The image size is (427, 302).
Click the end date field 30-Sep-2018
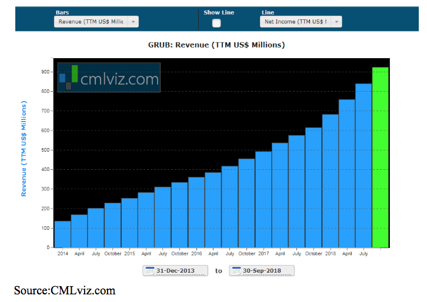pyautogui.click(x=262, y=271)
